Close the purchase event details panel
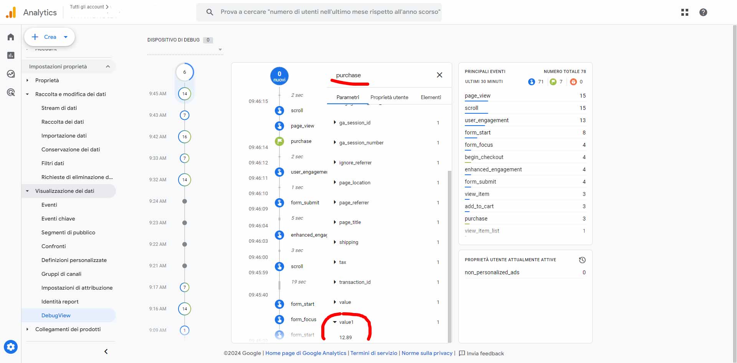The width and height of the screenshot is (737, 363). tap(440, 75)
